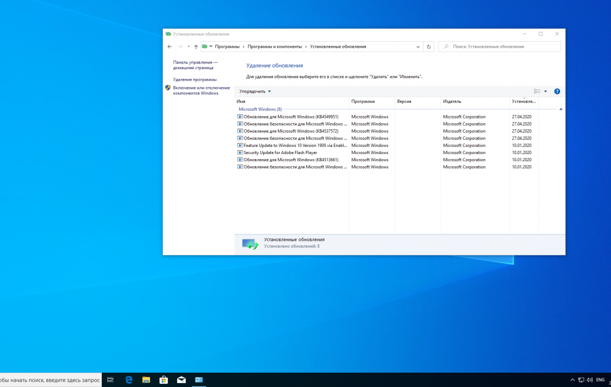Click "Microsoft Corporation" in the KB4513661 row

coord(464,160)
